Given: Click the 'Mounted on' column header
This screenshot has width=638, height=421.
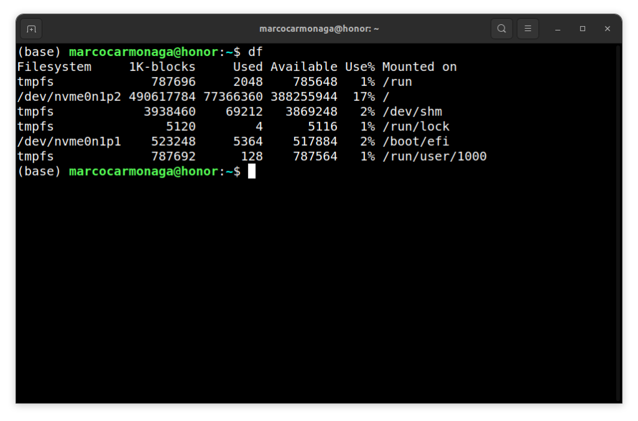Looking at the screenshot, I should [419, 67].
